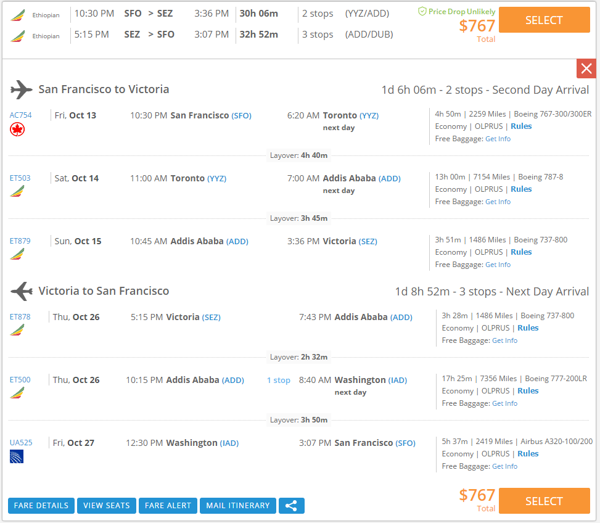Open Rules link for ET503 flight
600x523 pixels.
pyautogui.click(x=521, y=189)
